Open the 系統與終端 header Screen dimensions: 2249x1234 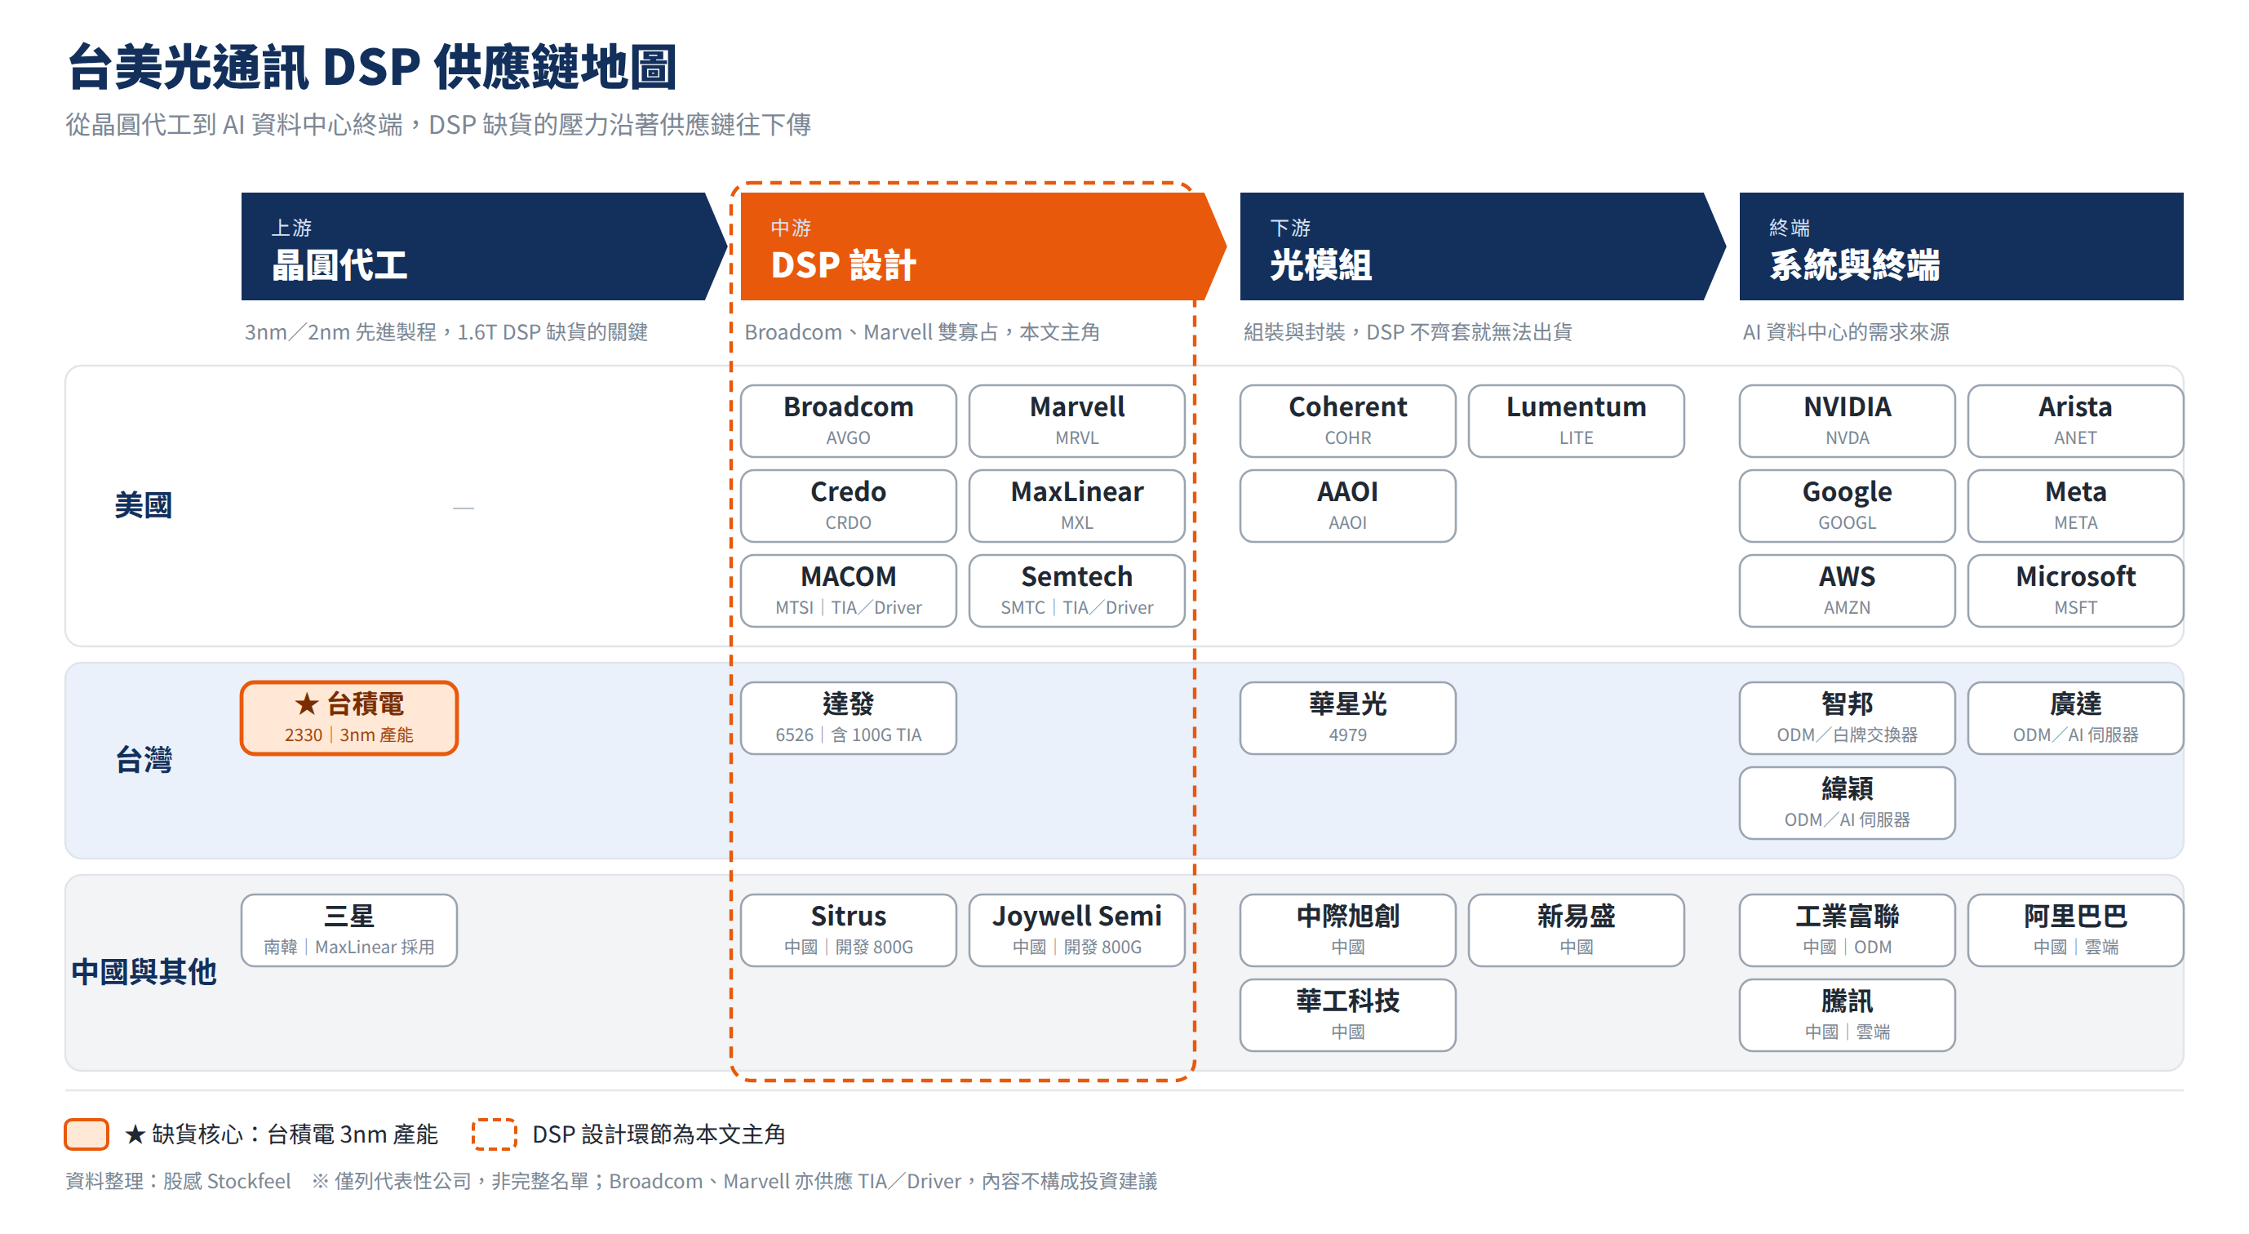(x=1961, y=246)
